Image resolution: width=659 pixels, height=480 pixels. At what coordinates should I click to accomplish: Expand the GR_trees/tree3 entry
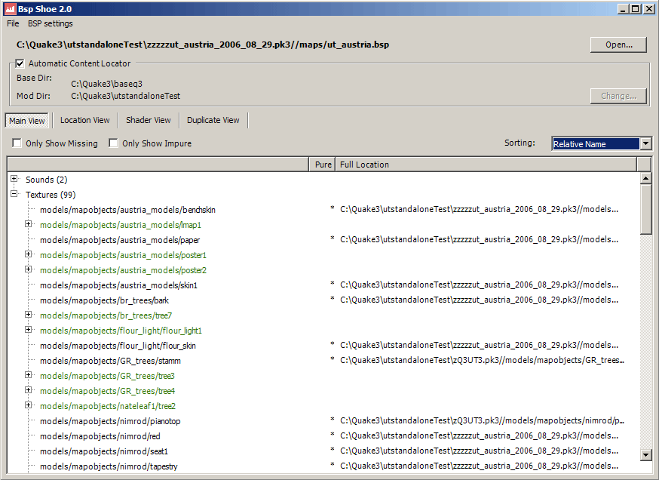(x=29, y=375)
